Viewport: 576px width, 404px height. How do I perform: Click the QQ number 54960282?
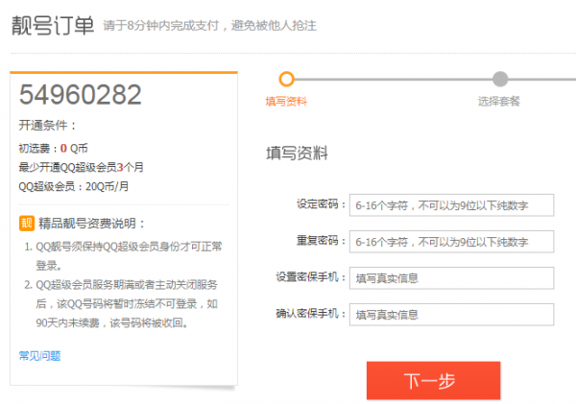(x=81, y=94)
